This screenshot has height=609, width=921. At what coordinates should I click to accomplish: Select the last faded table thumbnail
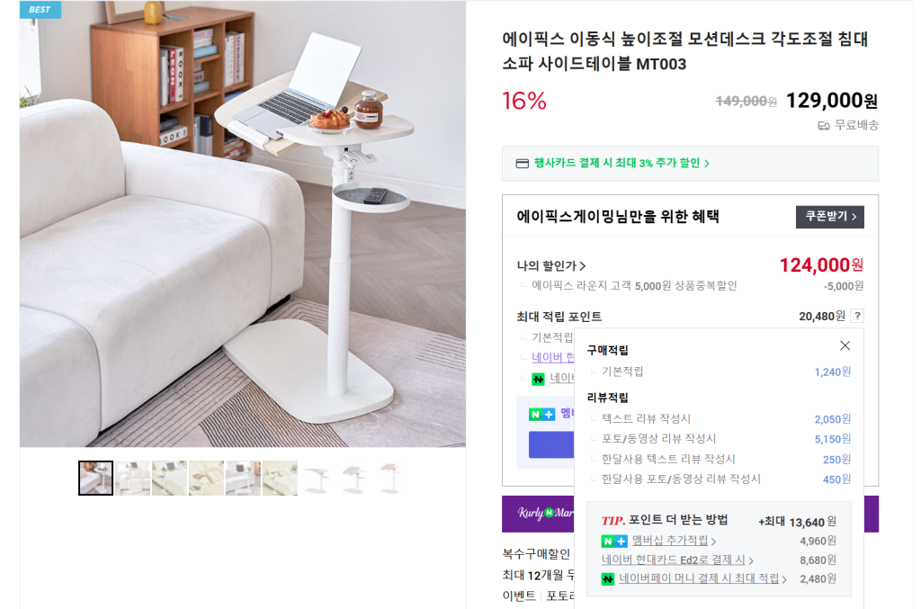(x=390, y=478)
